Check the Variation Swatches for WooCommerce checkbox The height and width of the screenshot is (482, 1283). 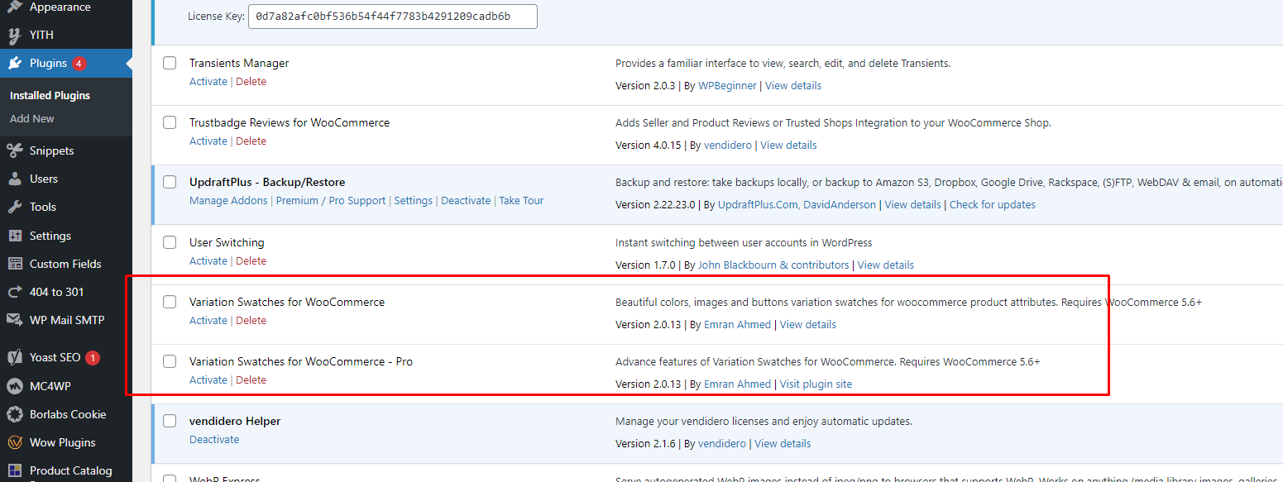click(170, 302)
